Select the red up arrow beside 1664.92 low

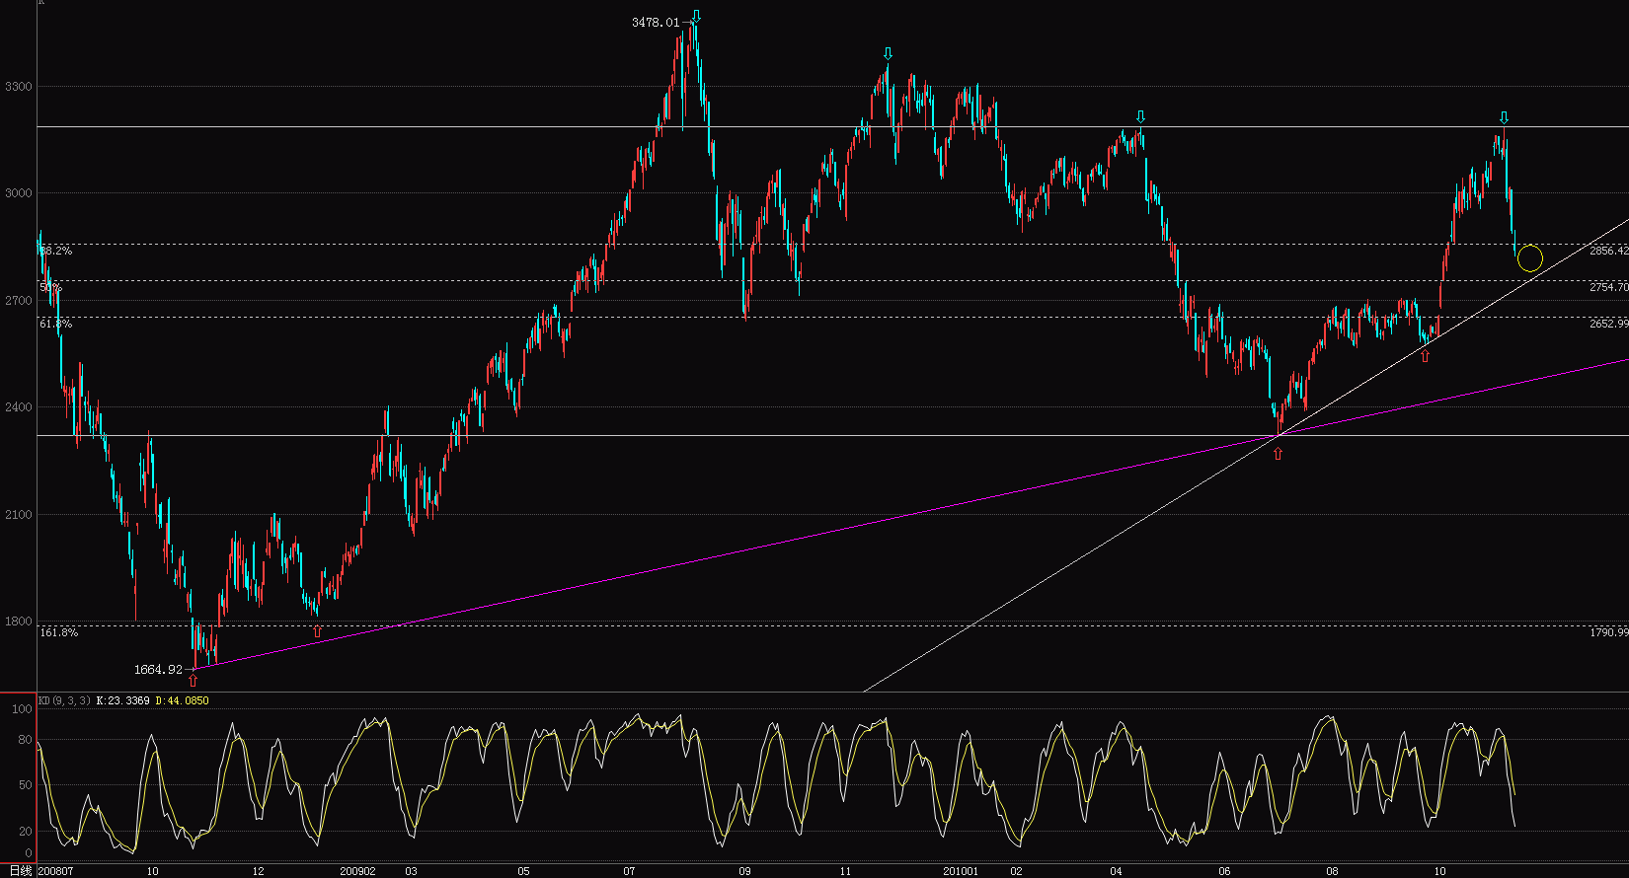193,680
